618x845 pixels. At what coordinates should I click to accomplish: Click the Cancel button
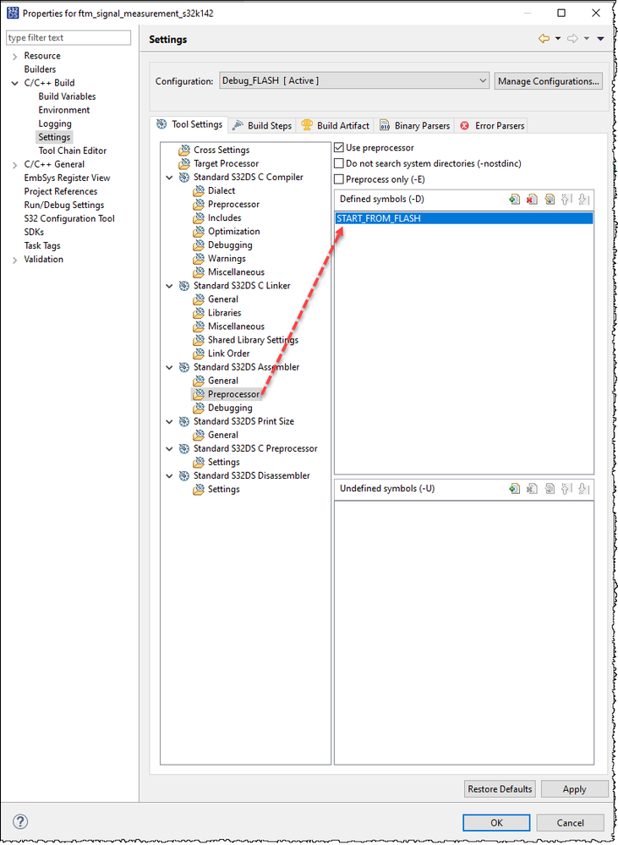pos(570,823)
